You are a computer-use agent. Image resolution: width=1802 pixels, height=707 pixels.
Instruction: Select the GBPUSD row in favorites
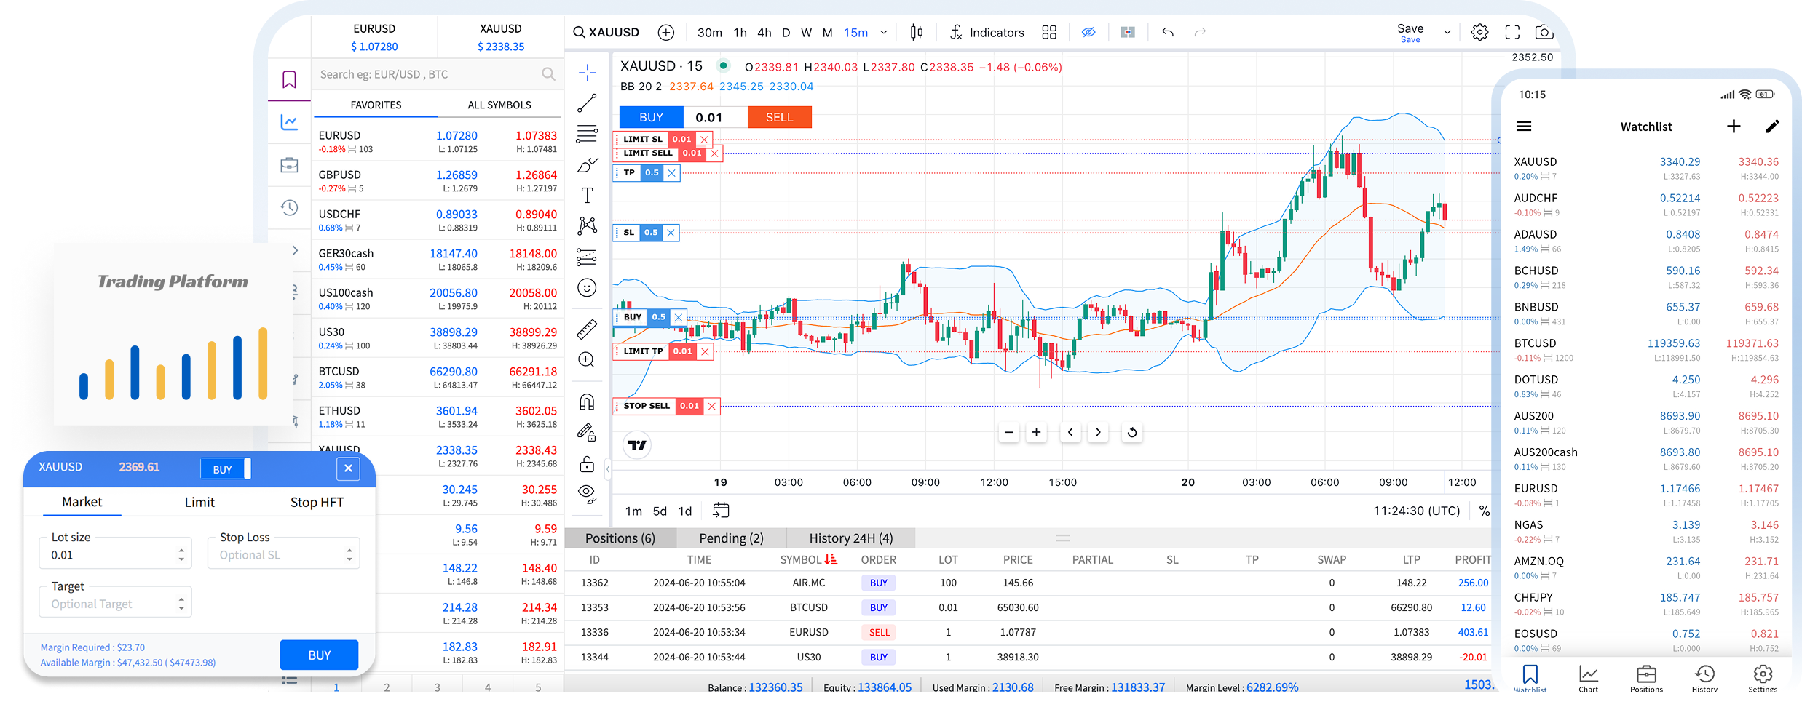tap(438, 180)
